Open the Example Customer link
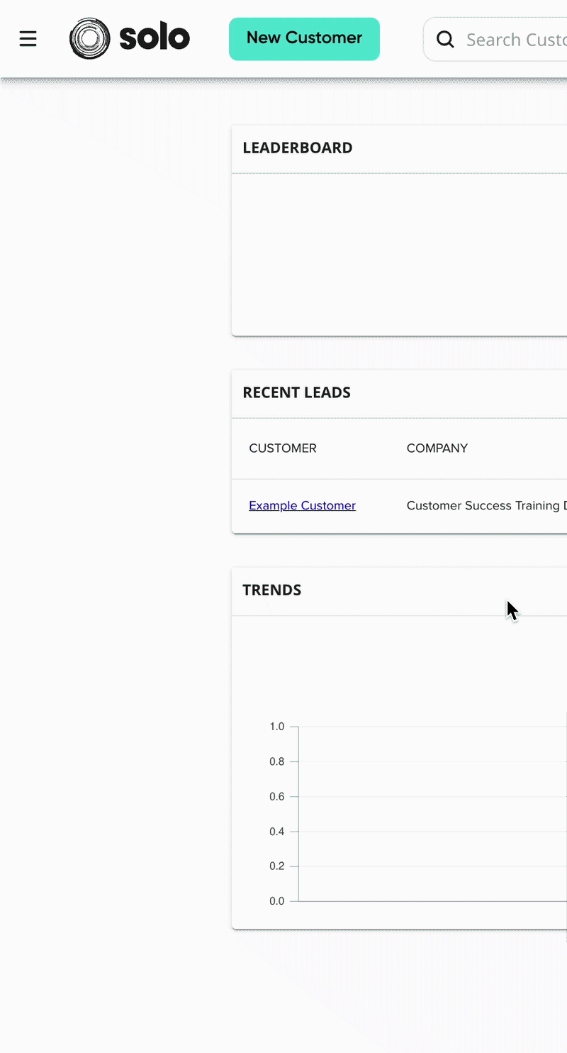 tap(302, 505)
